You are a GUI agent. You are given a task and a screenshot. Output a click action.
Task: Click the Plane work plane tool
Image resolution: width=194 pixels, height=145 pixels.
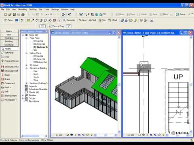coord(8,20)
